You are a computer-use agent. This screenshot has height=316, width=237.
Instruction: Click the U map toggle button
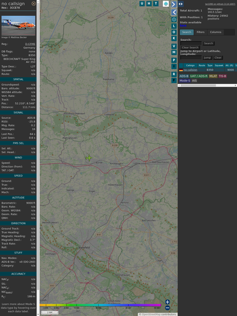coord(142,3)
